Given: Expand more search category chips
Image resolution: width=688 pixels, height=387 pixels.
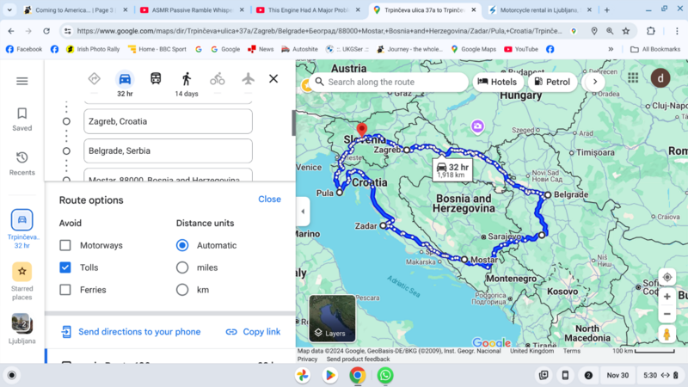Looking at the screenshot, I should click(593, 82).
